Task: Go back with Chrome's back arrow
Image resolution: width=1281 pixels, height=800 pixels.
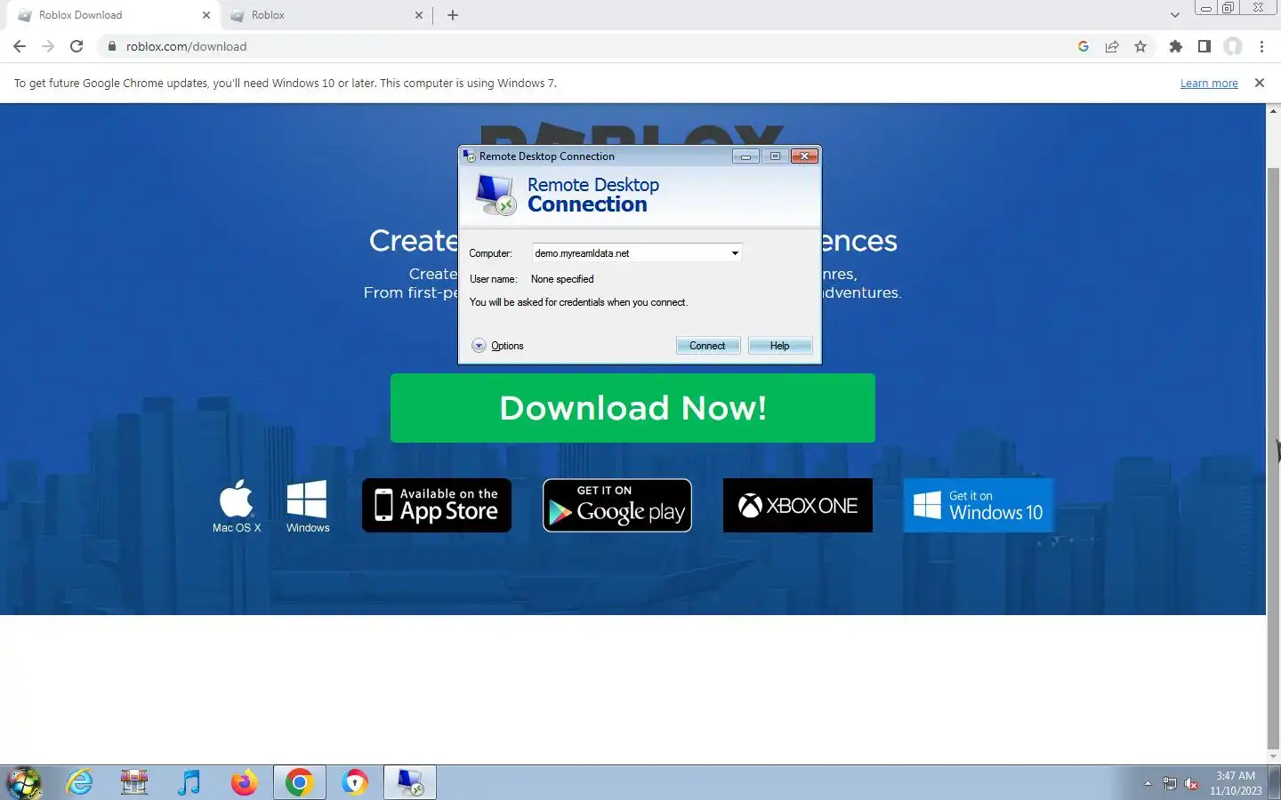Action: pos(20,46)
